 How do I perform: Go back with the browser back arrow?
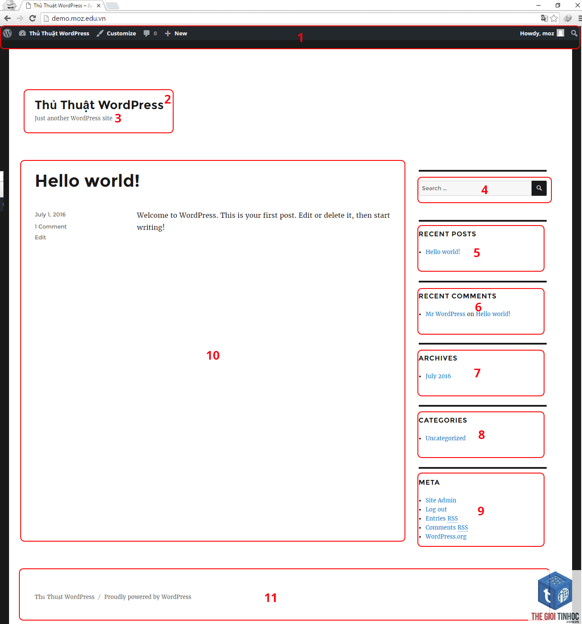click(x=7, y=18)
